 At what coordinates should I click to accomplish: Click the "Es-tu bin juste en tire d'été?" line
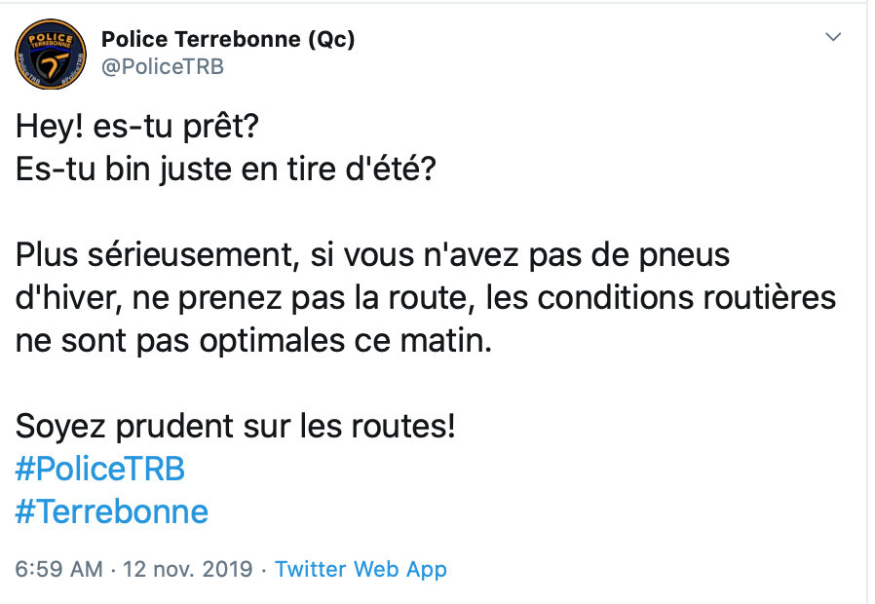click(x=225, y=170)
